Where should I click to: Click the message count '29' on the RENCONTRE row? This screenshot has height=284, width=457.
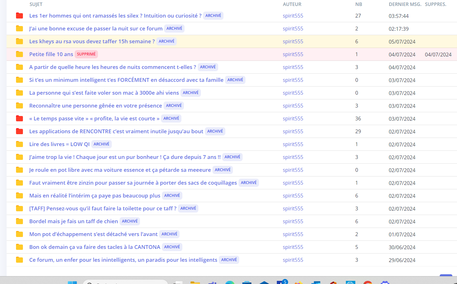(x=358, y=131)
